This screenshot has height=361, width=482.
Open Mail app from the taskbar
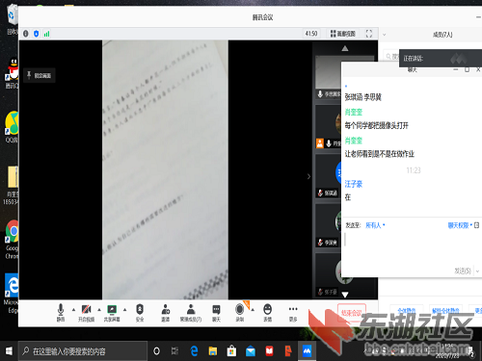click(x=251, y=351)
